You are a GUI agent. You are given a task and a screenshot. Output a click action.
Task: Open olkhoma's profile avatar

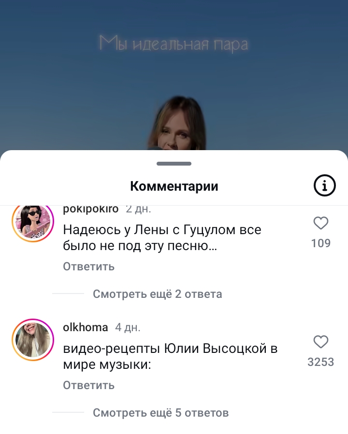point(33,339)
